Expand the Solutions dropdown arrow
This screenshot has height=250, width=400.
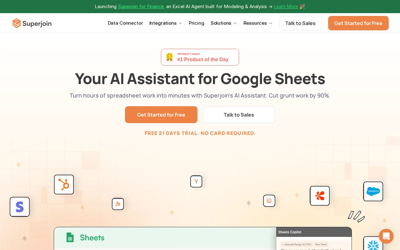(235, 23)
